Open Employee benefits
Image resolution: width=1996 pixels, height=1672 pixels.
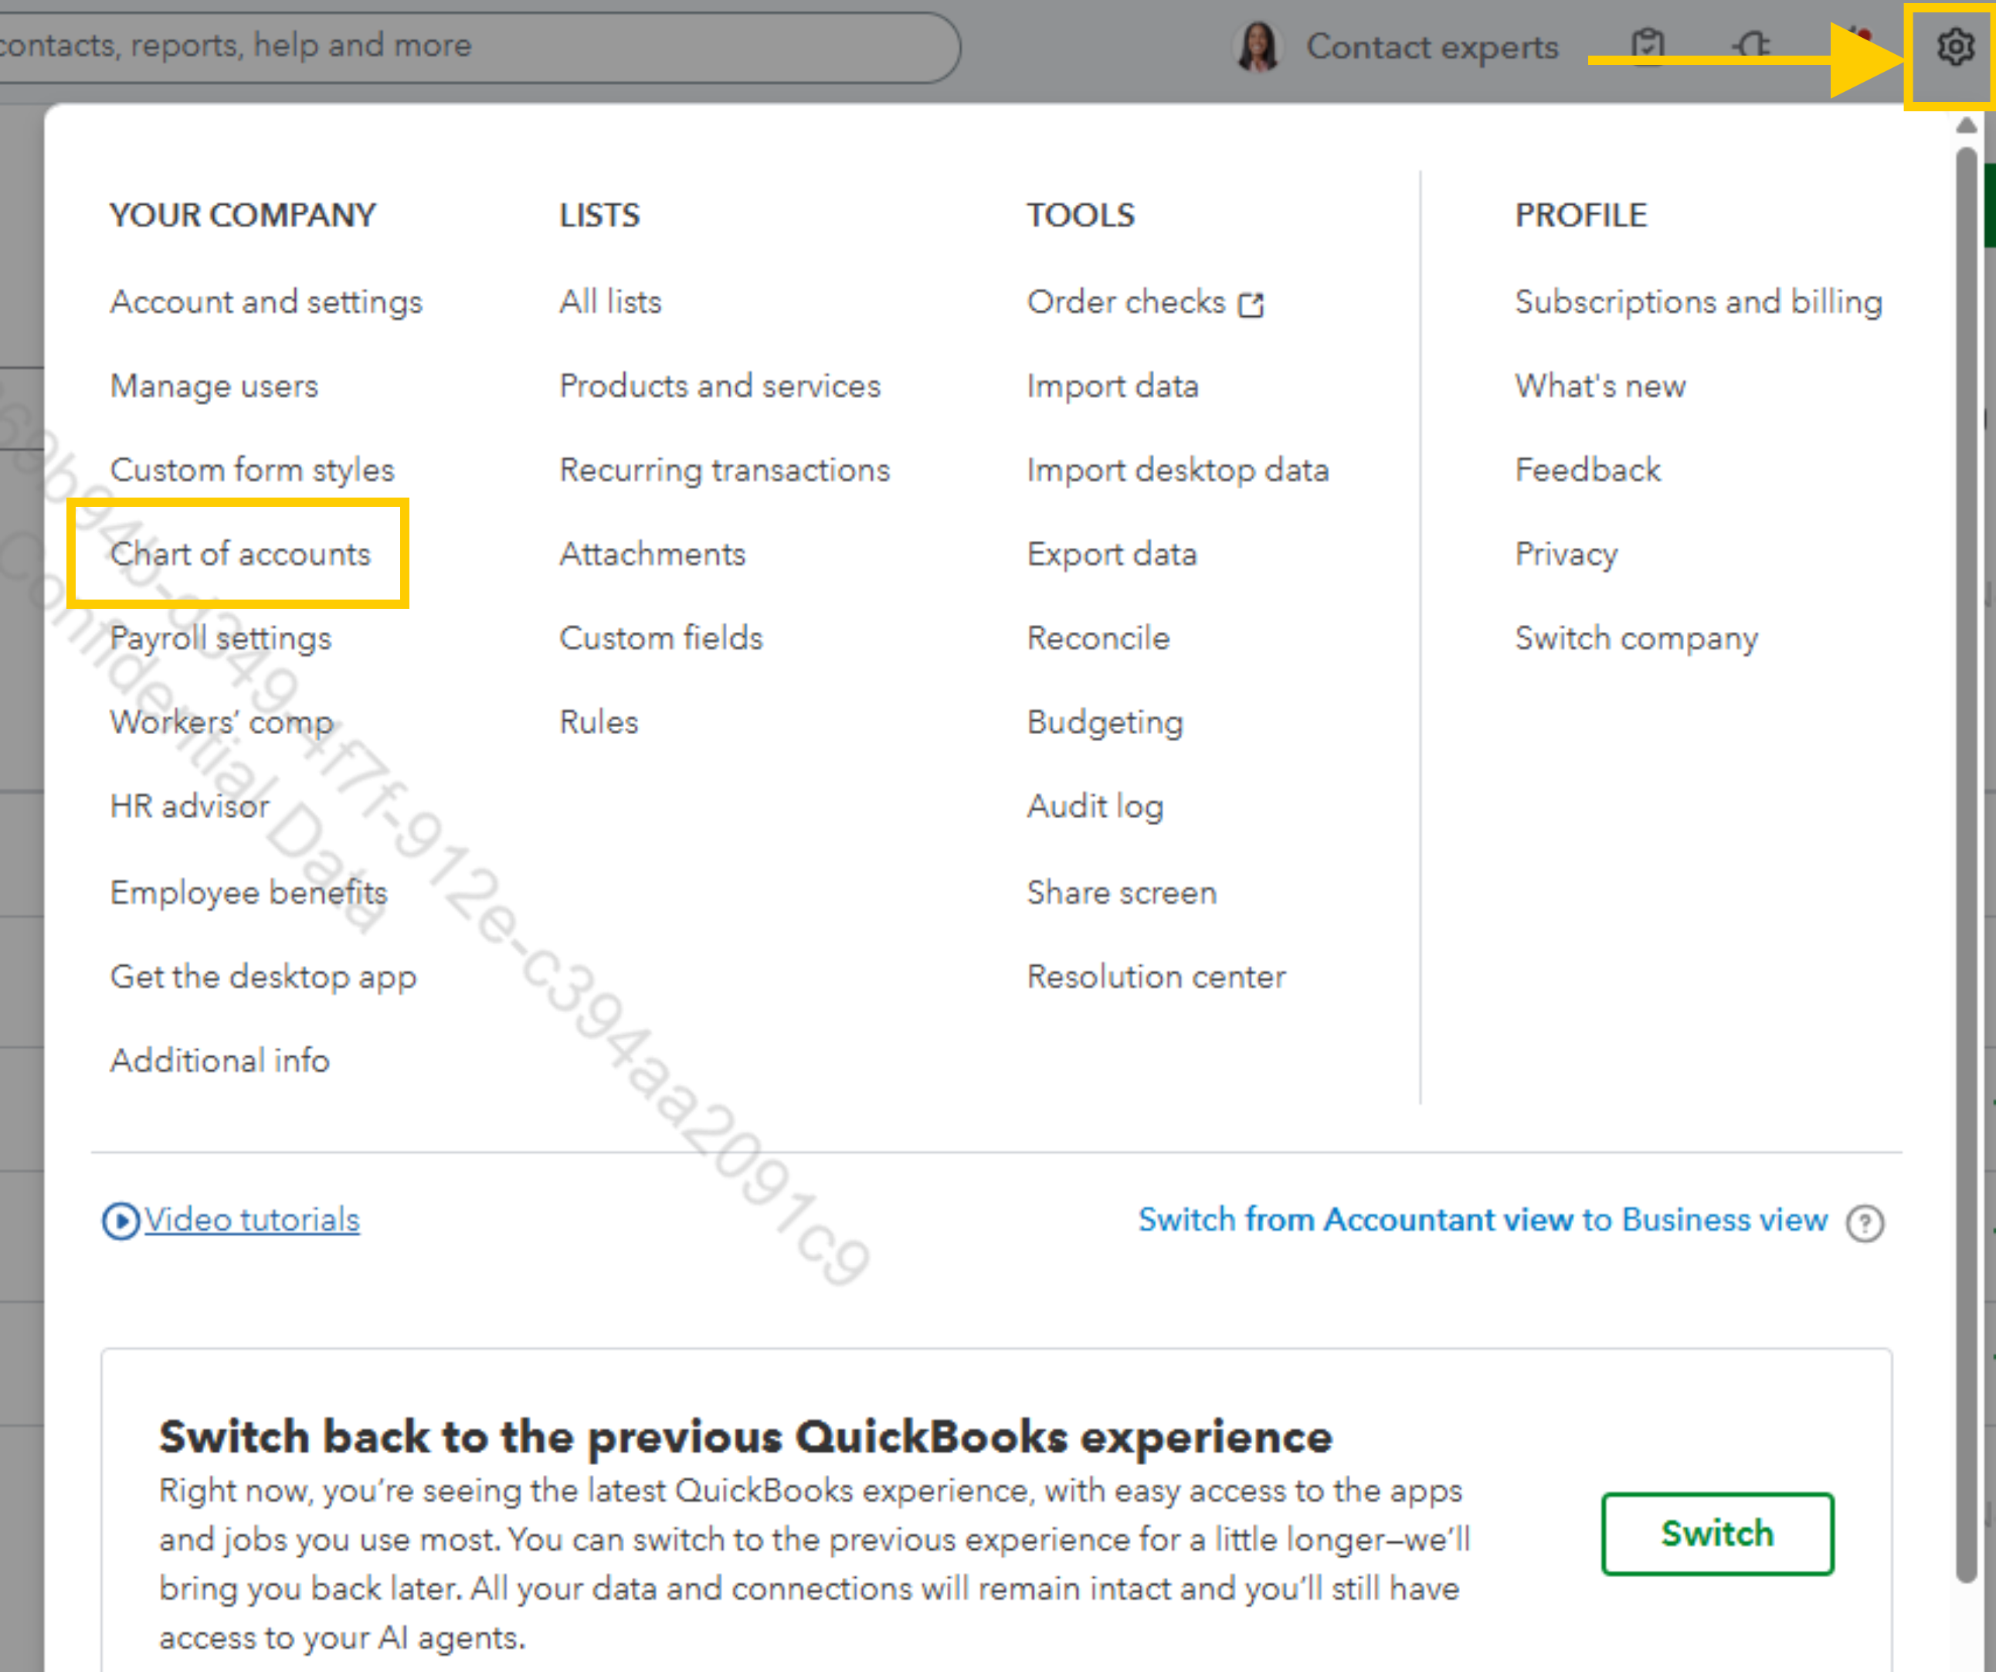[x=249, y=892]
